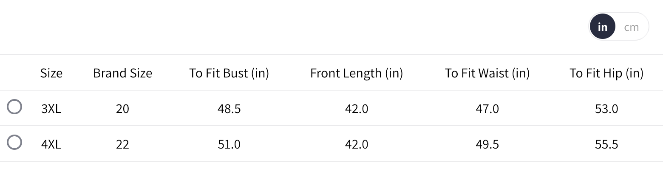663x193 pixels.
Task: Click the To Fit Hip column header
Action: (x=606, y=73)
